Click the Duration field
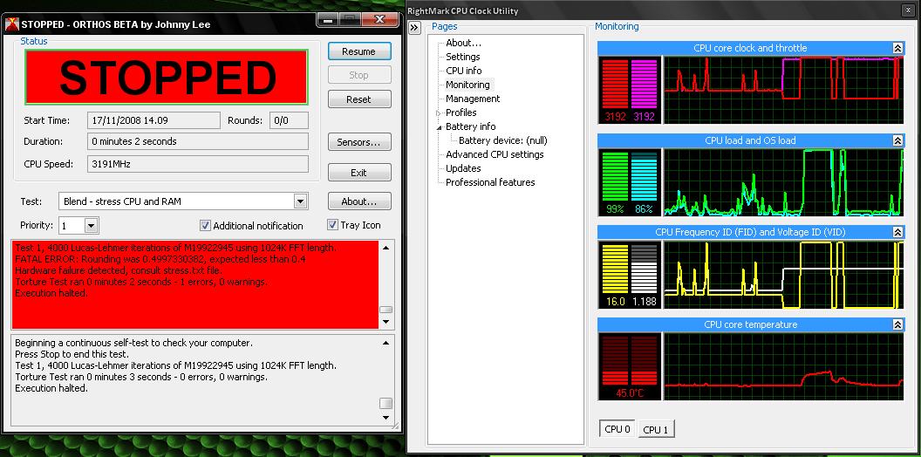The height and width of the screenshot is (457, 921). (x=198, y=141)
